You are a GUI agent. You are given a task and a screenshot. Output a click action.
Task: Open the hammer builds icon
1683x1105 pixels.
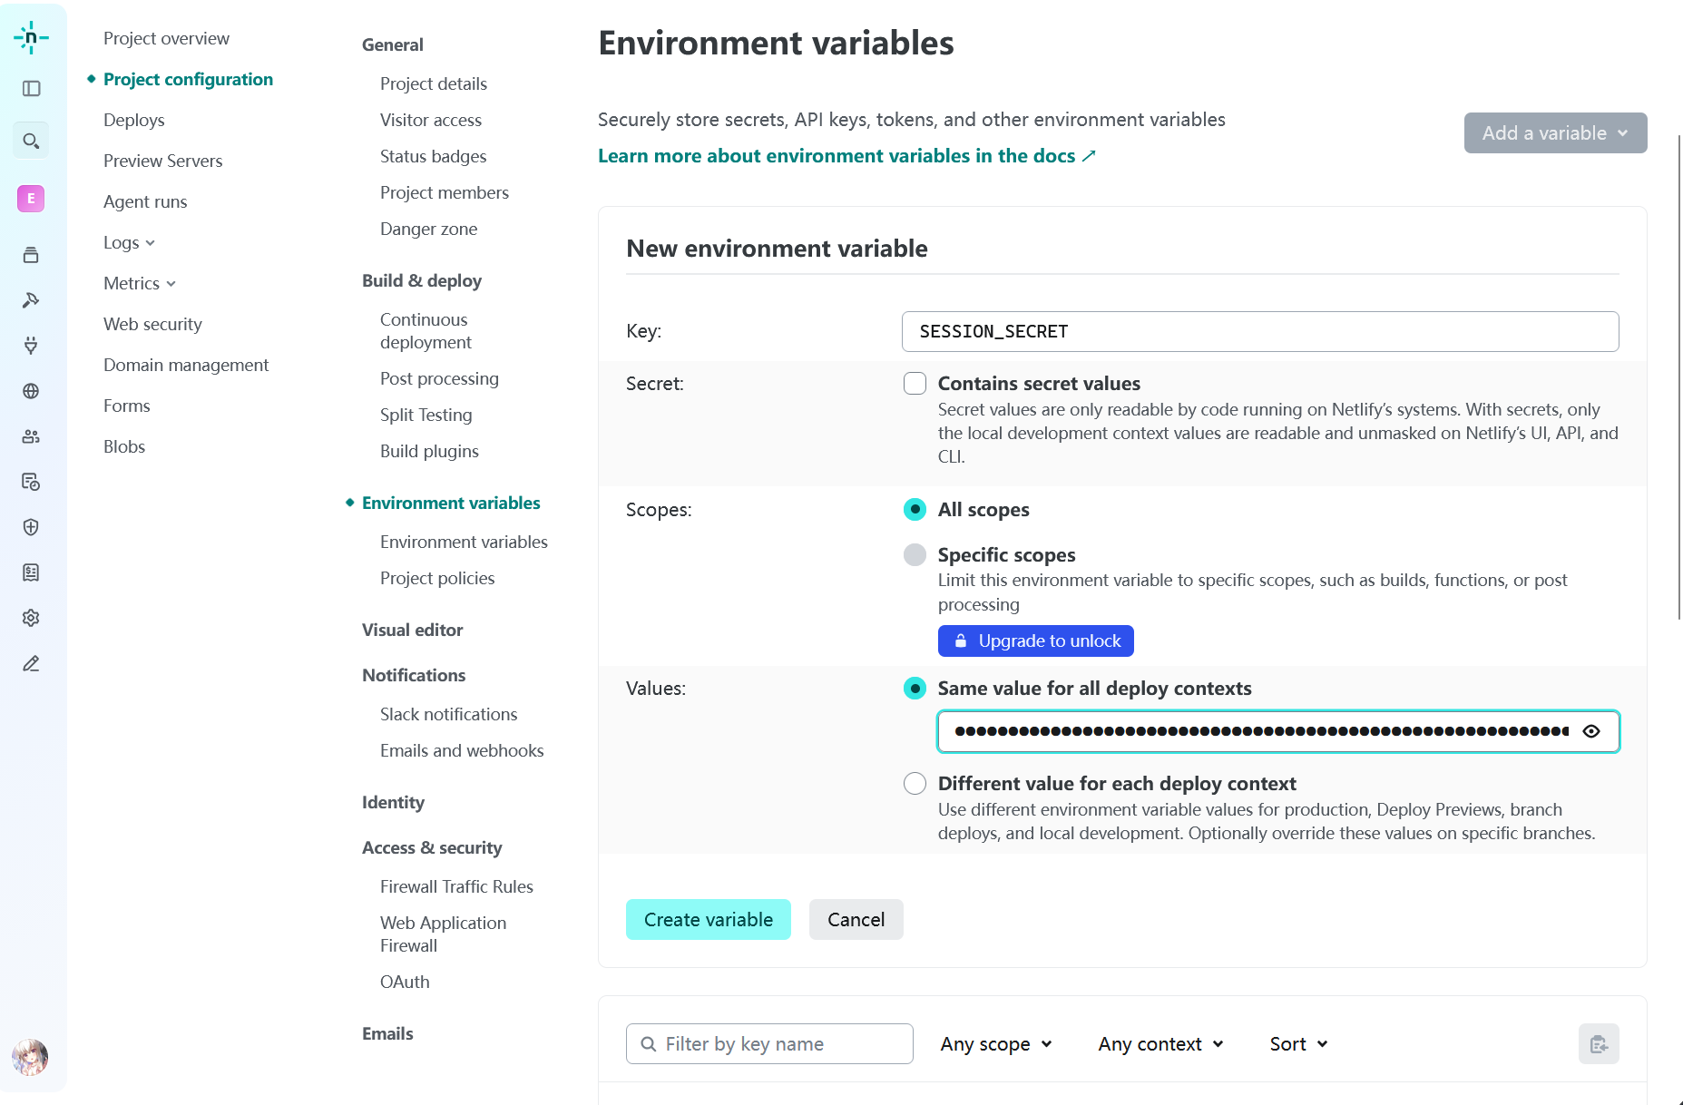(x=31, y=300)
